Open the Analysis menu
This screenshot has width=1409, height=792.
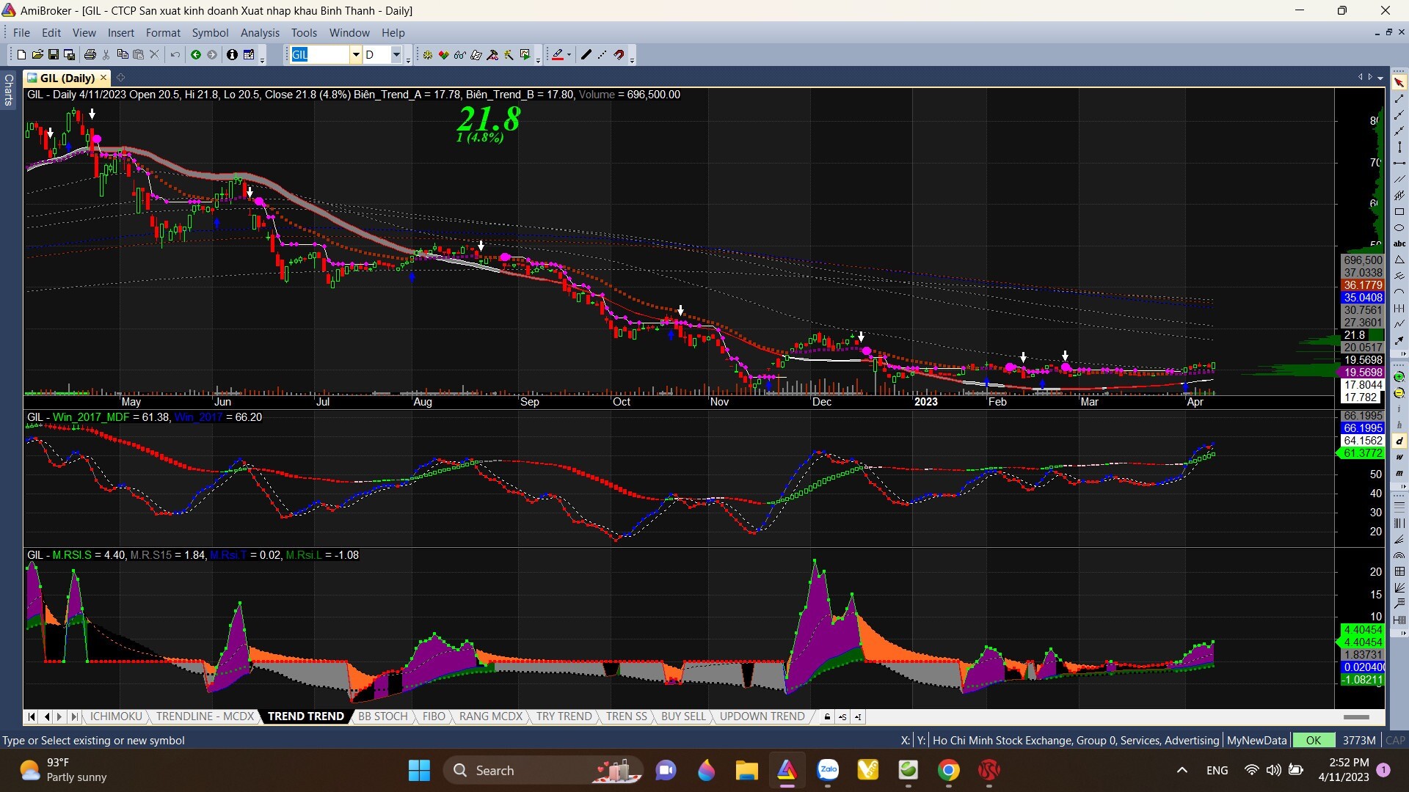(260, 33)
